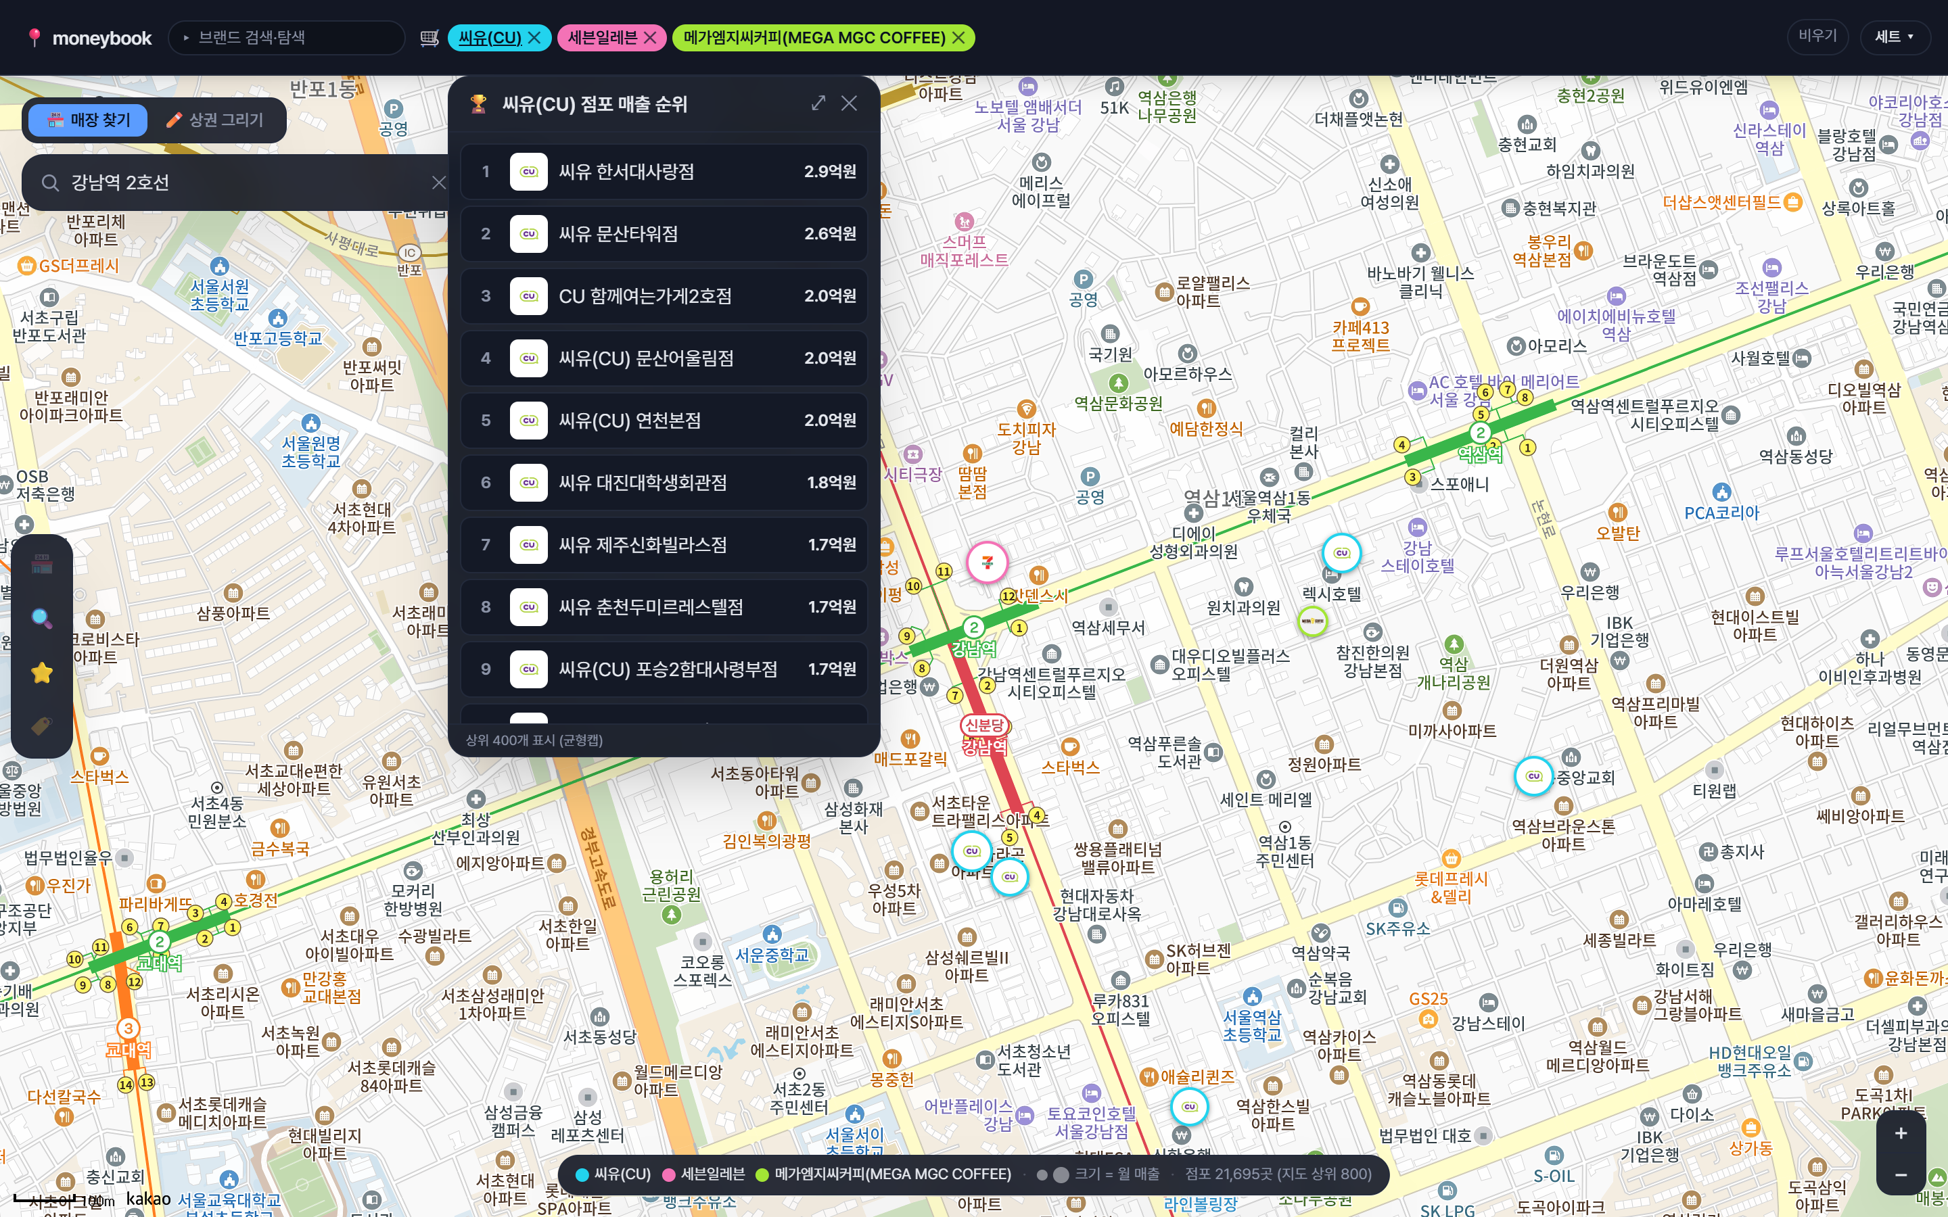The image size is (1948, 1217).
Task: Click the 크기 = 월 매출 legend text
Action: pos(1117,1174)
